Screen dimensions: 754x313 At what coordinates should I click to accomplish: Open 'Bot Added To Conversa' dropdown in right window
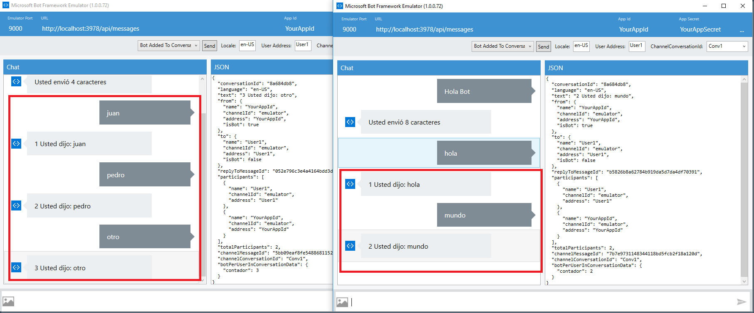(503, 46)
